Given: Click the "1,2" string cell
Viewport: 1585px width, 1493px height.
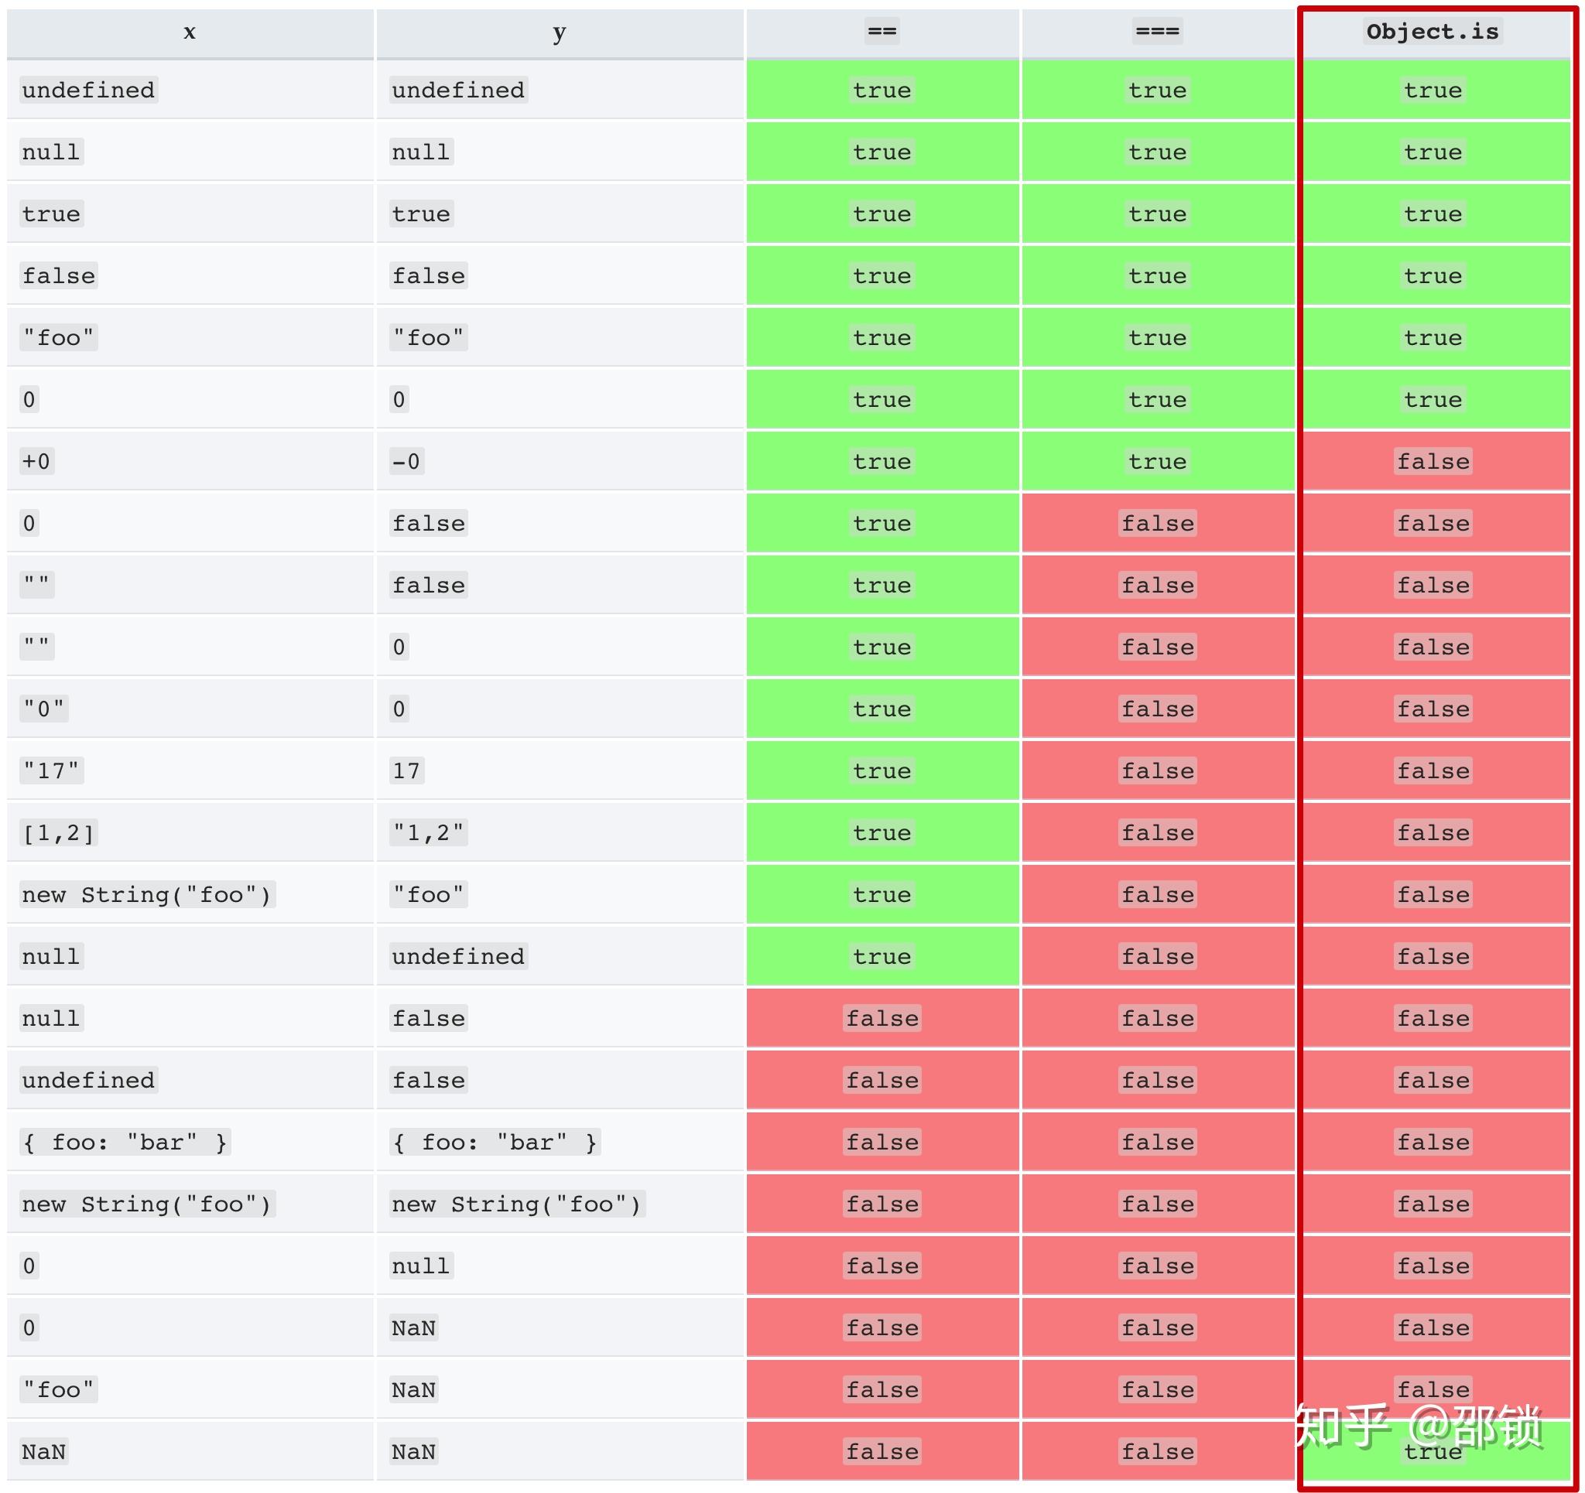Looking at the screenshot, I should (x=428, y=833).
